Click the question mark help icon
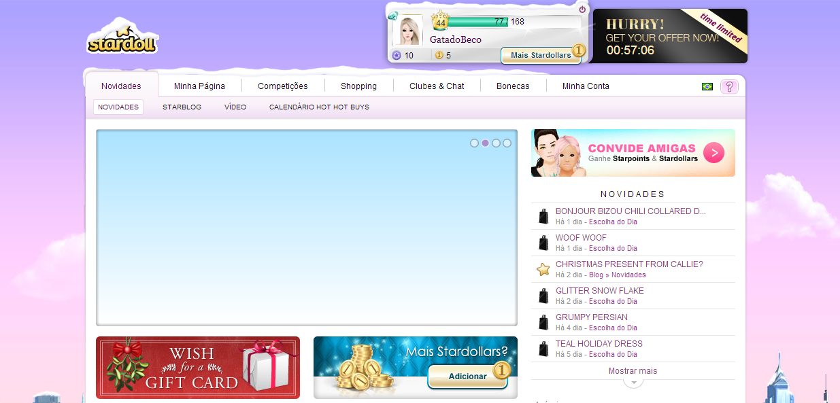Image resolution: width=840 pixels, height=403 pixels. (x=729, y=86)
